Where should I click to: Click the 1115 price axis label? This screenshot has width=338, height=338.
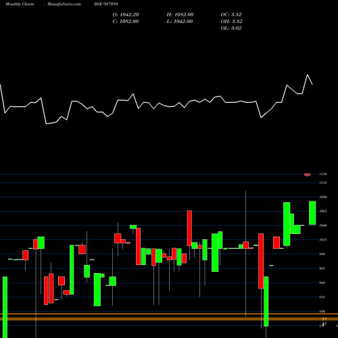tap(323, 183)
